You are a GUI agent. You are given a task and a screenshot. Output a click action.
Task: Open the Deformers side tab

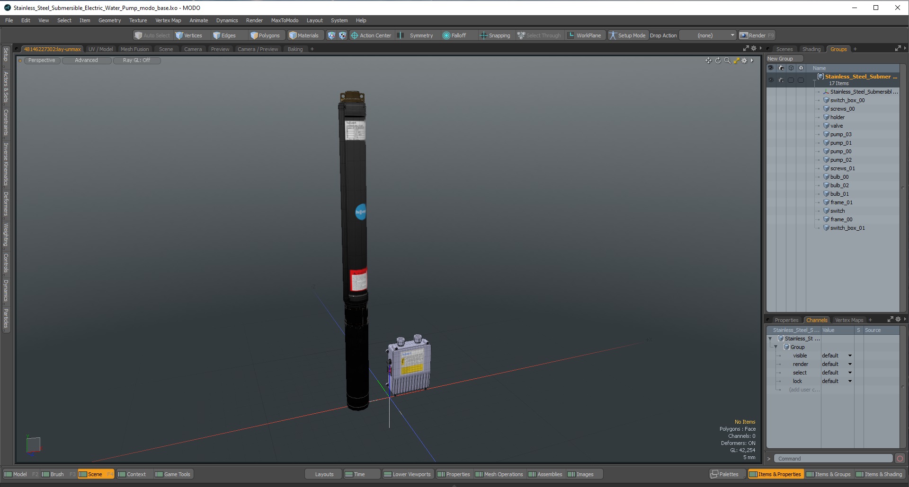coord(6,204)
